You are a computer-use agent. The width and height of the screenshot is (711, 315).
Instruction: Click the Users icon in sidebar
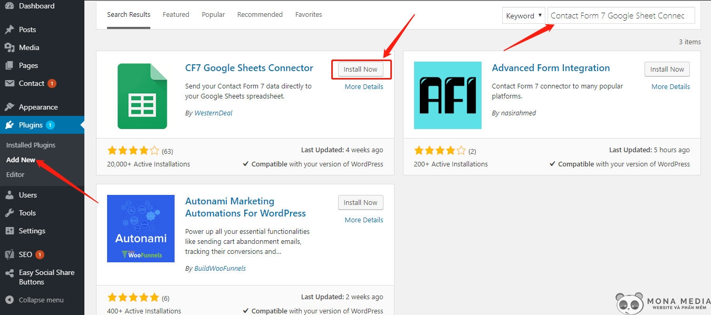pyautogui.click(x=9, y=195)
